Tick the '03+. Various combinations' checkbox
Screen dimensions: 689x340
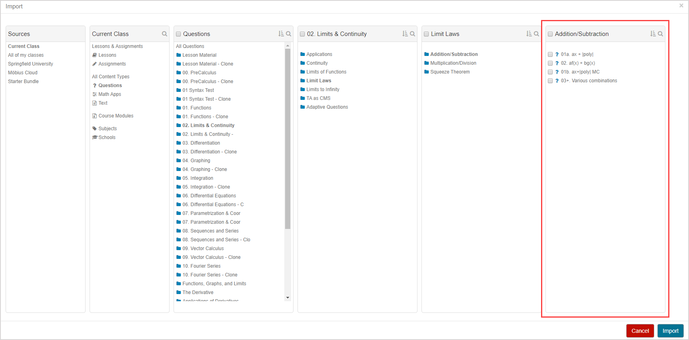point(550,81)
